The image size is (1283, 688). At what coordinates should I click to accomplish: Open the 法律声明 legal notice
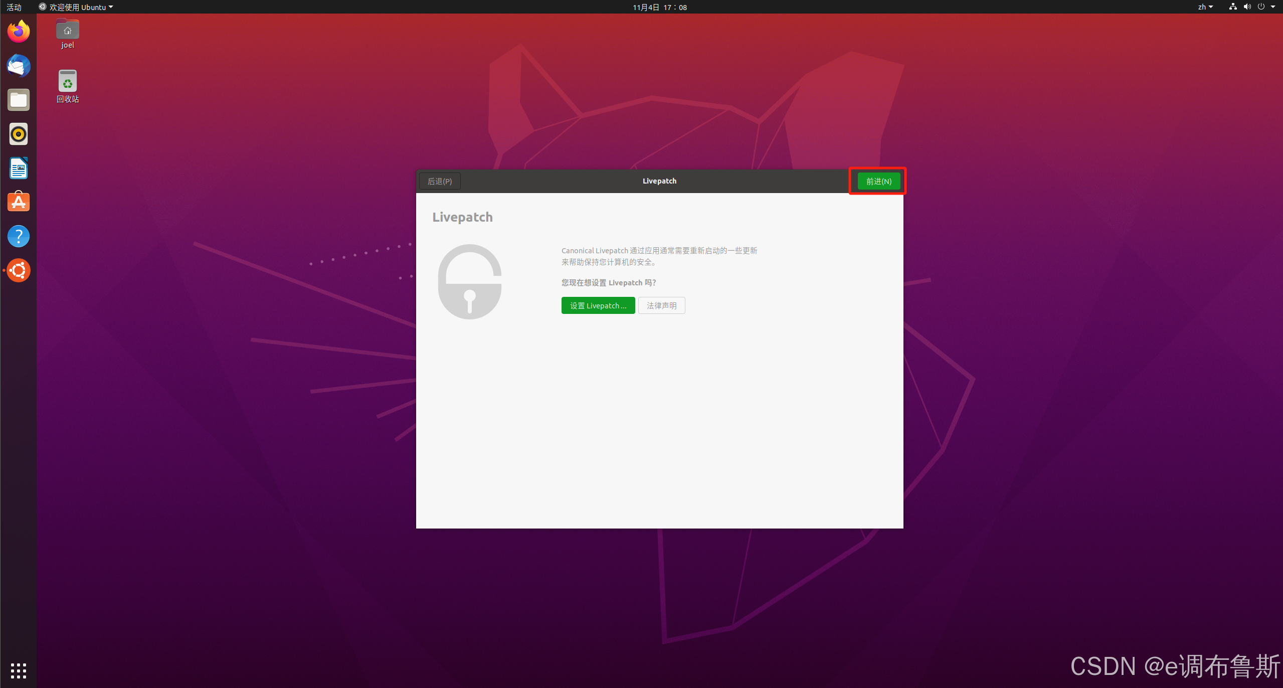tap(661, 305)
